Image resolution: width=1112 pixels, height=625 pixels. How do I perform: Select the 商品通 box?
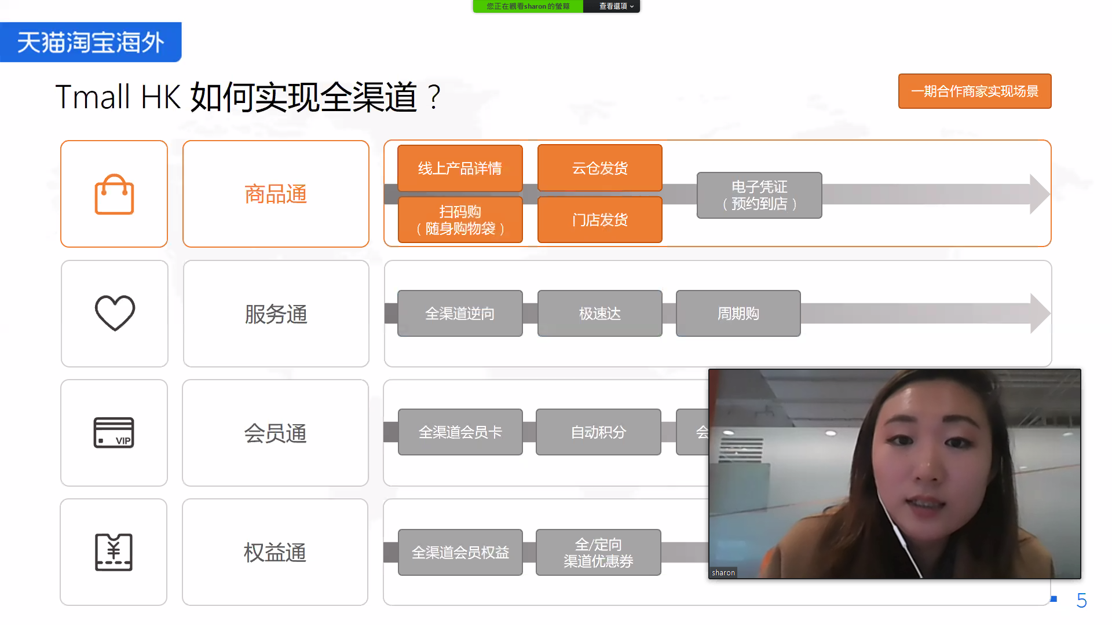pyautogui.click(x=276, y=194)
